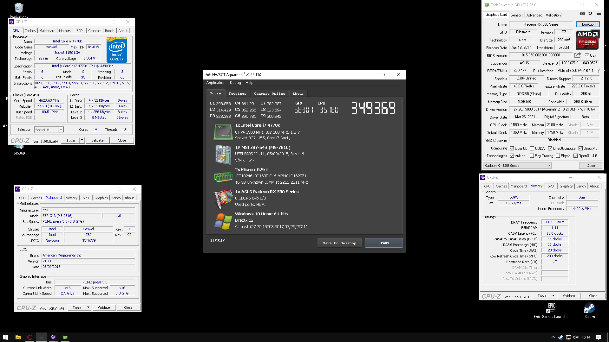Click Validate in the CPU-Z Memory window

[569, 296]
